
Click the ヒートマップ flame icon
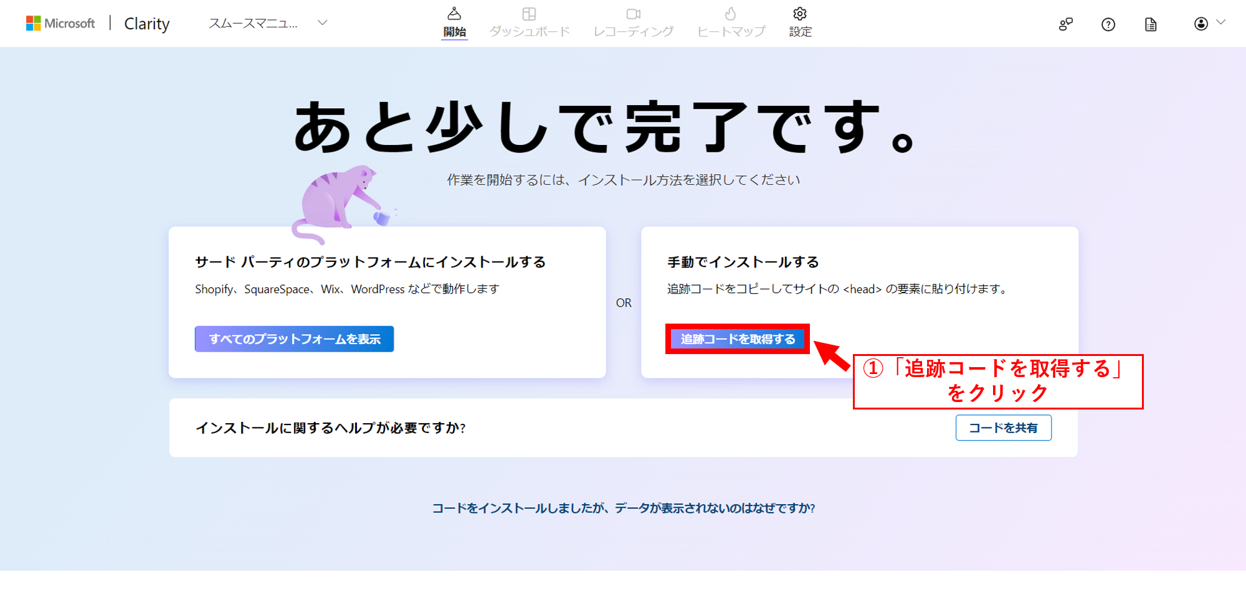730,14
